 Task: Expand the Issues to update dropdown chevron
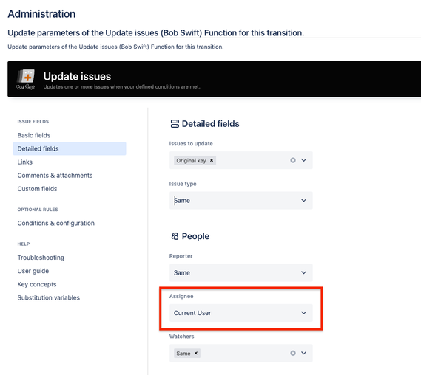(303, 160)
